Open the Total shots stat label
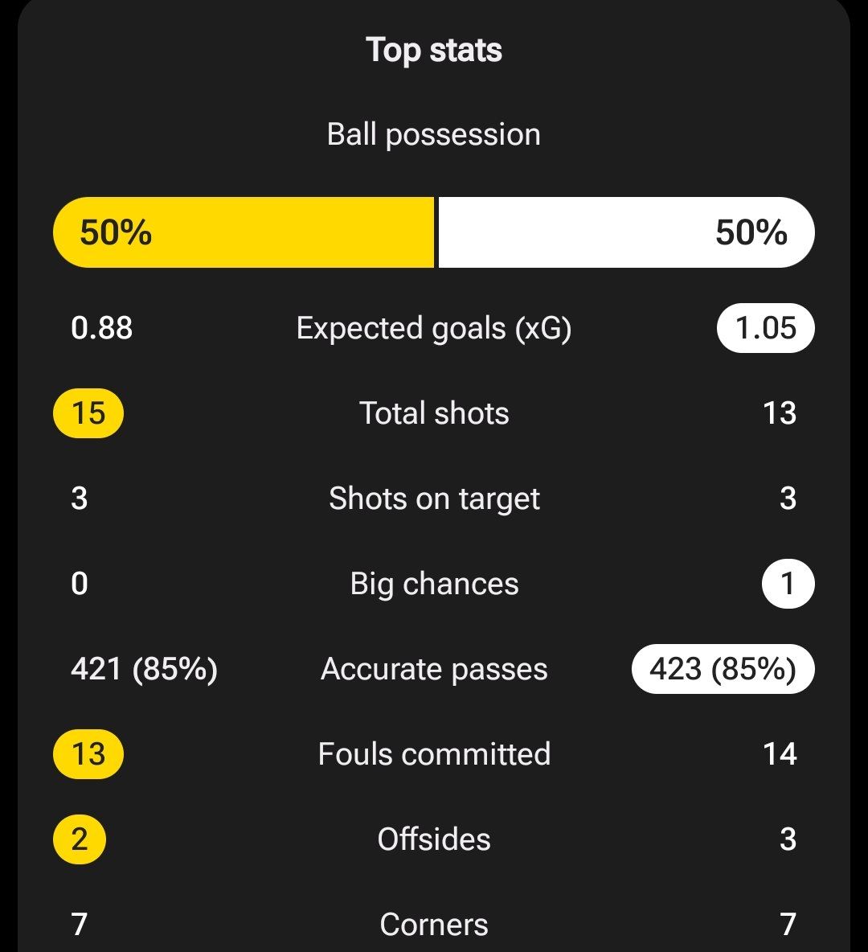868x952 pixels. [x=434, y=413]
